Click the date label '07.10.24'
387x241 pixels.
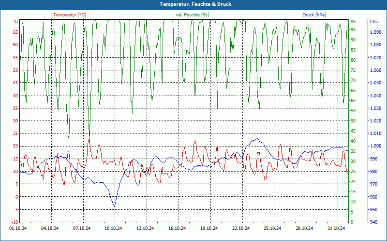(x=82, y=228)
